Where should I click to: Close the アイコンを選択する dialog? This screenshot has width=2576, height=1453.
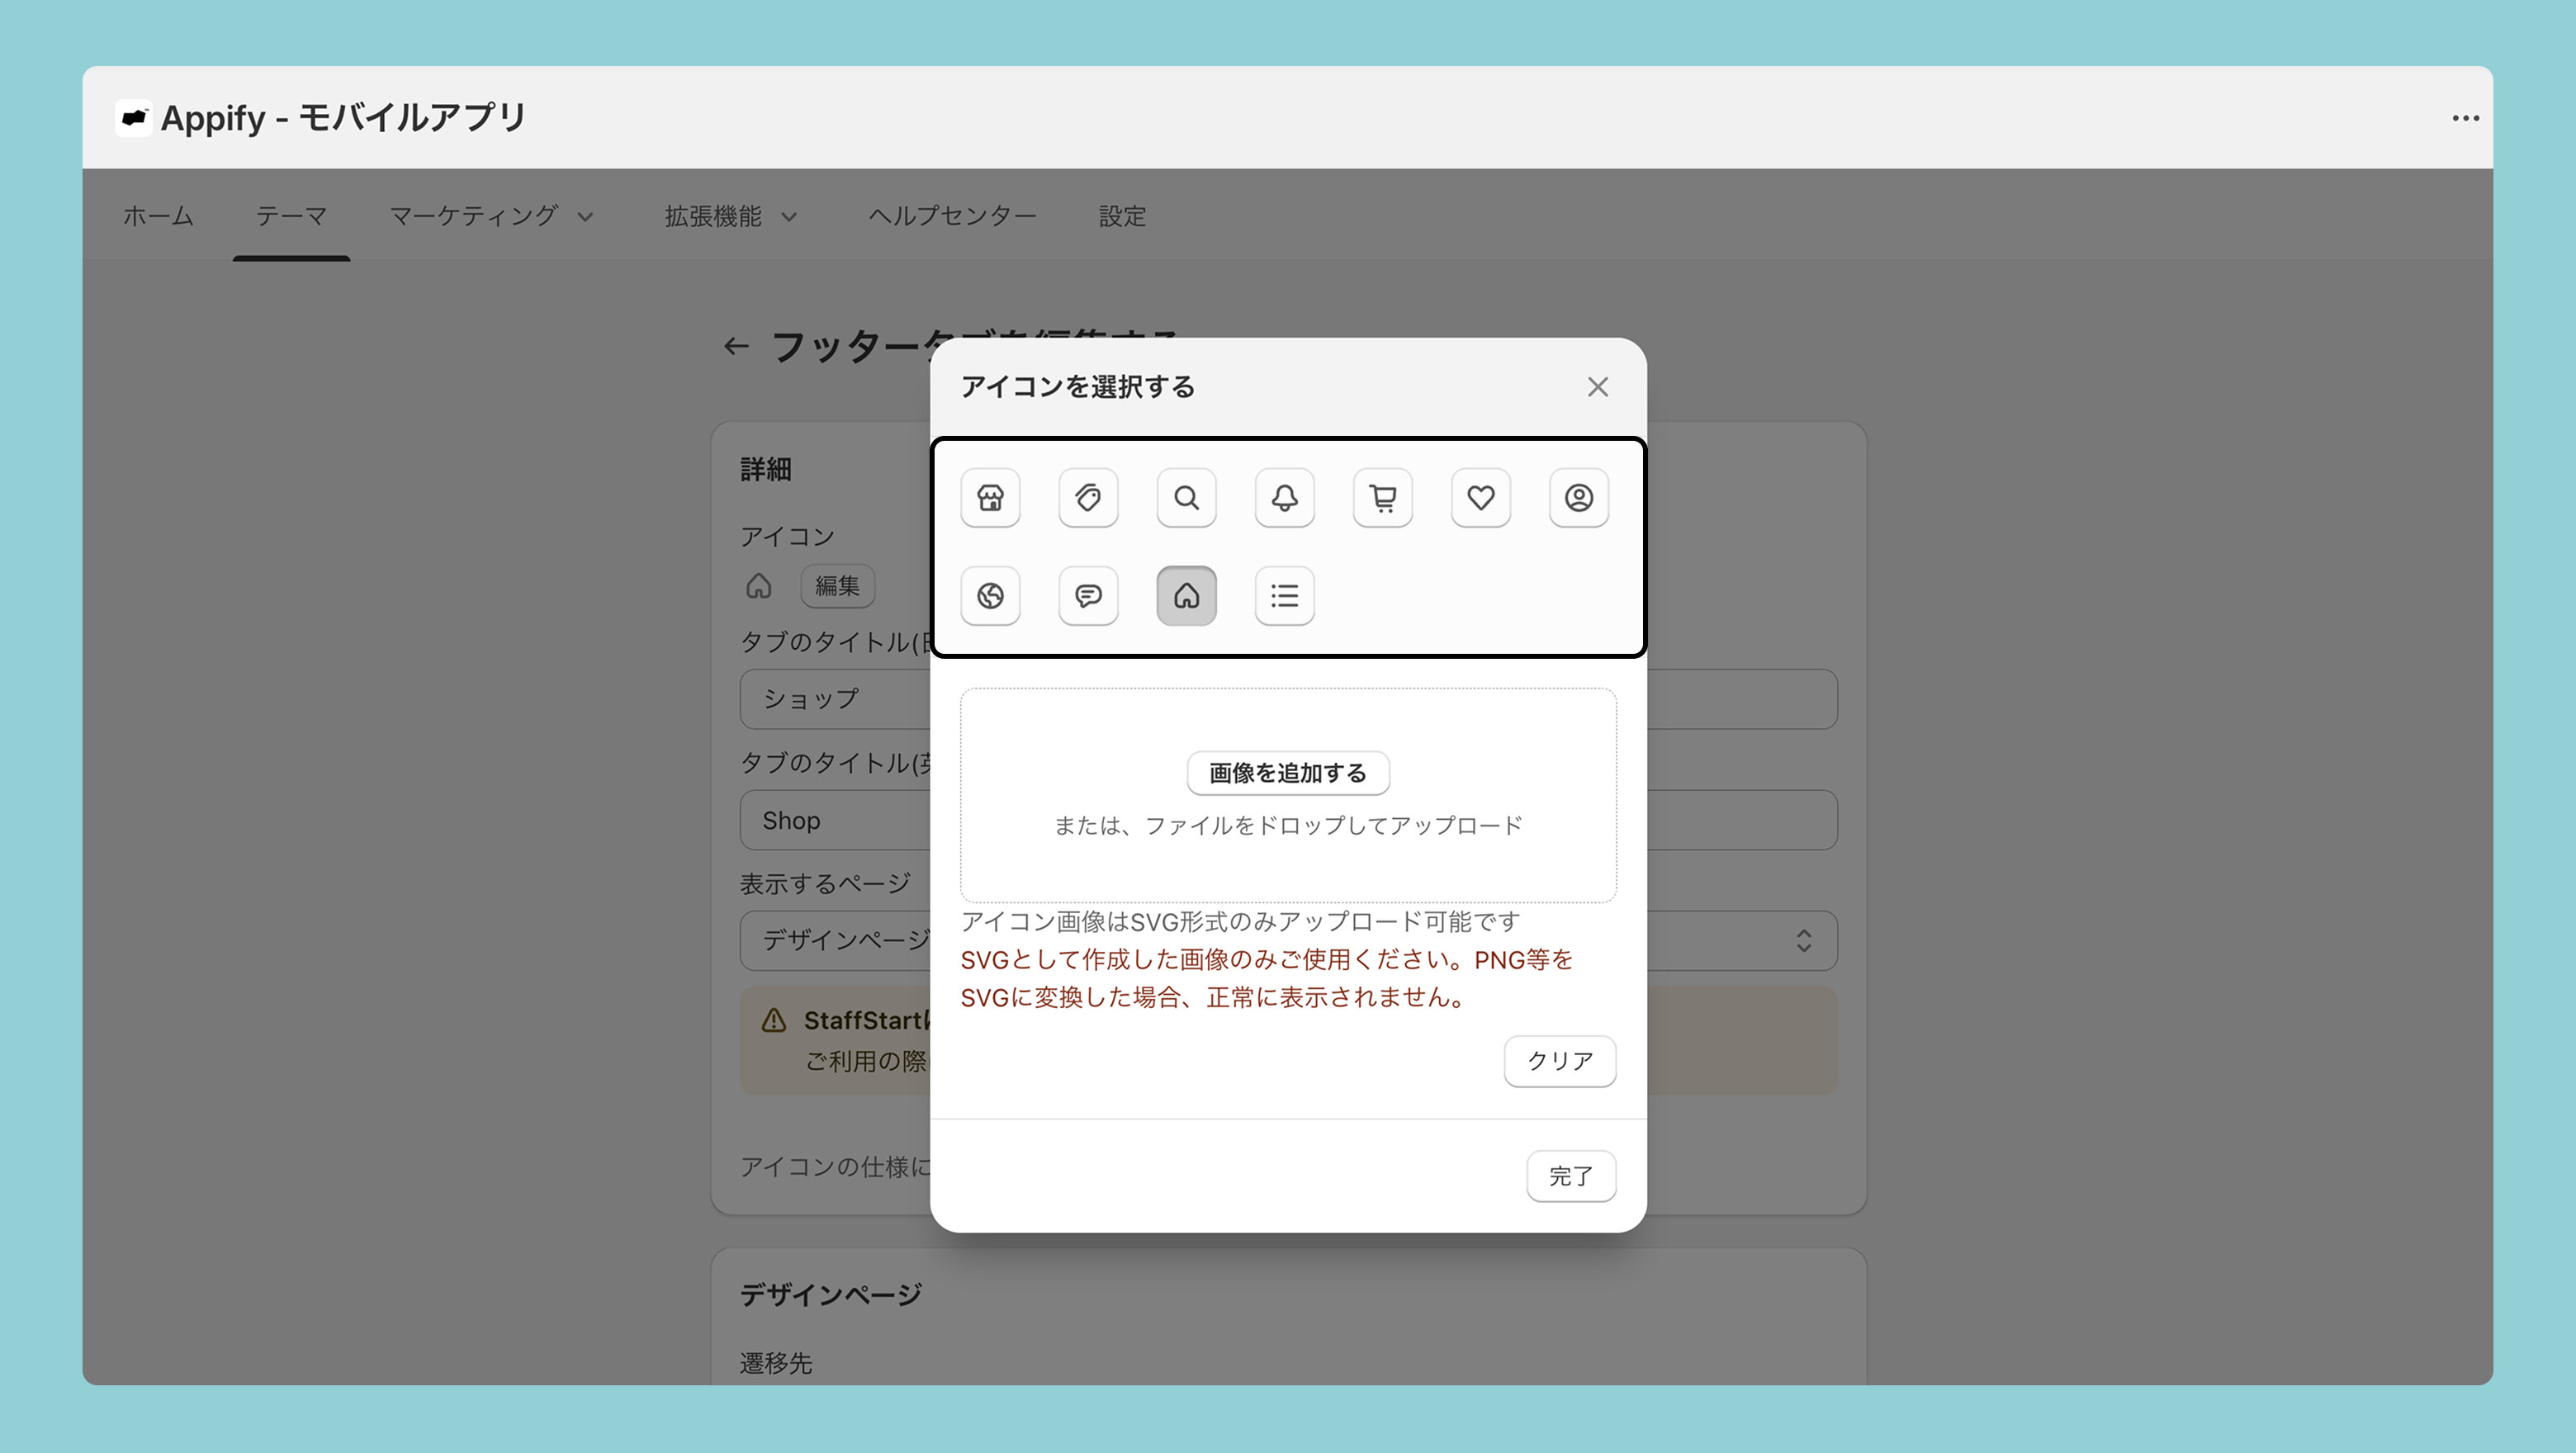[1597, 387]
